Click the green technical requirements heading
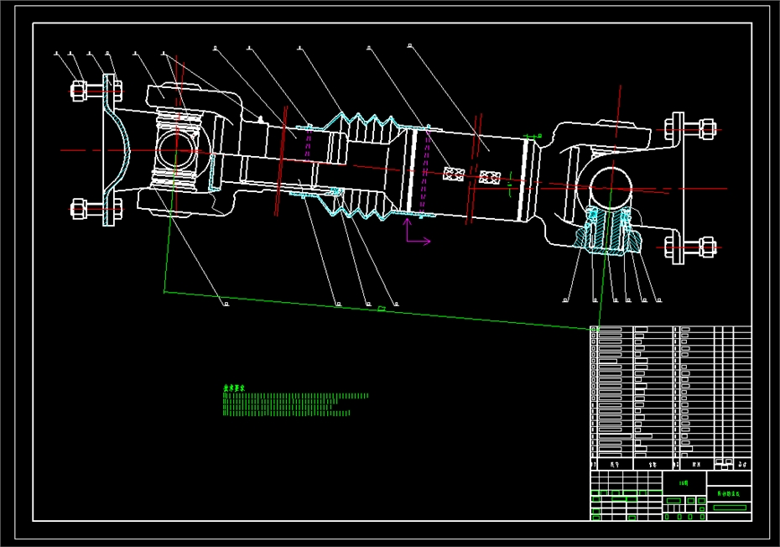Screen dimensions: 780x547 234,388
